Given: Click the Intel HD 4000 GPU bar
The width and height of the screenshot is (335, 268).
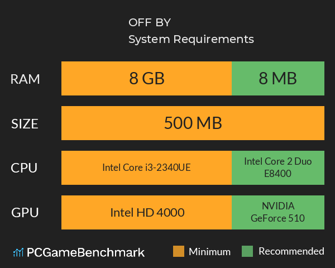Looking at the screenshot, I should [x=146, y=212].
